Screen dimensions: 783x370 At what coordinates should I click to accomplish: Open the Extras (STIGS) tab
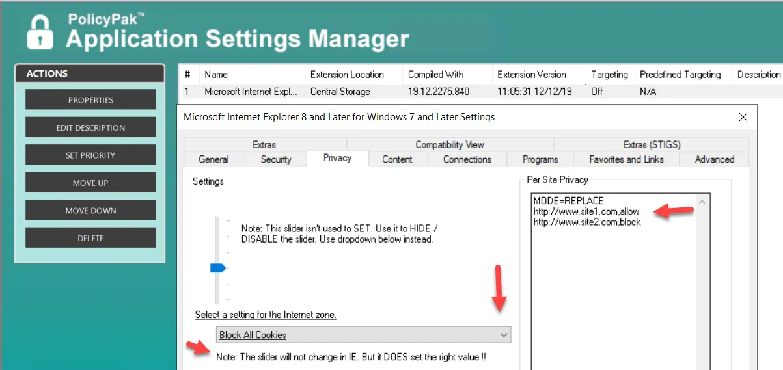(x=652, y=144)
